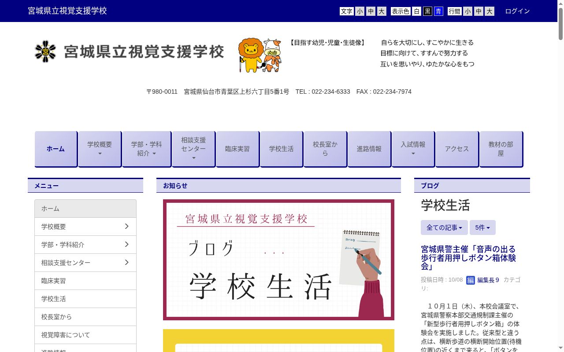Open the 相談支援センター navigation dropdown
The width and height of the screenshot is (564, 352).
click(193, 149)
